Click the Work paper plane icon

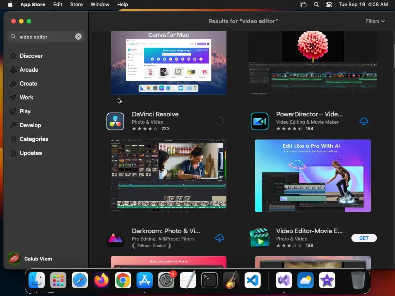[13, 98]
